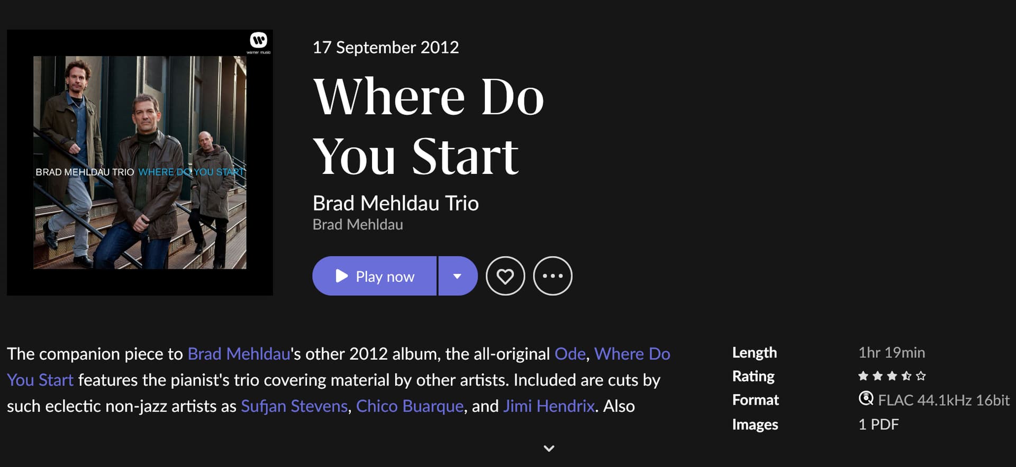Viewport: 1016px width, 467px height.
Task: Open the Brad Mehldau link in the description
Action: tap(239, 354)
